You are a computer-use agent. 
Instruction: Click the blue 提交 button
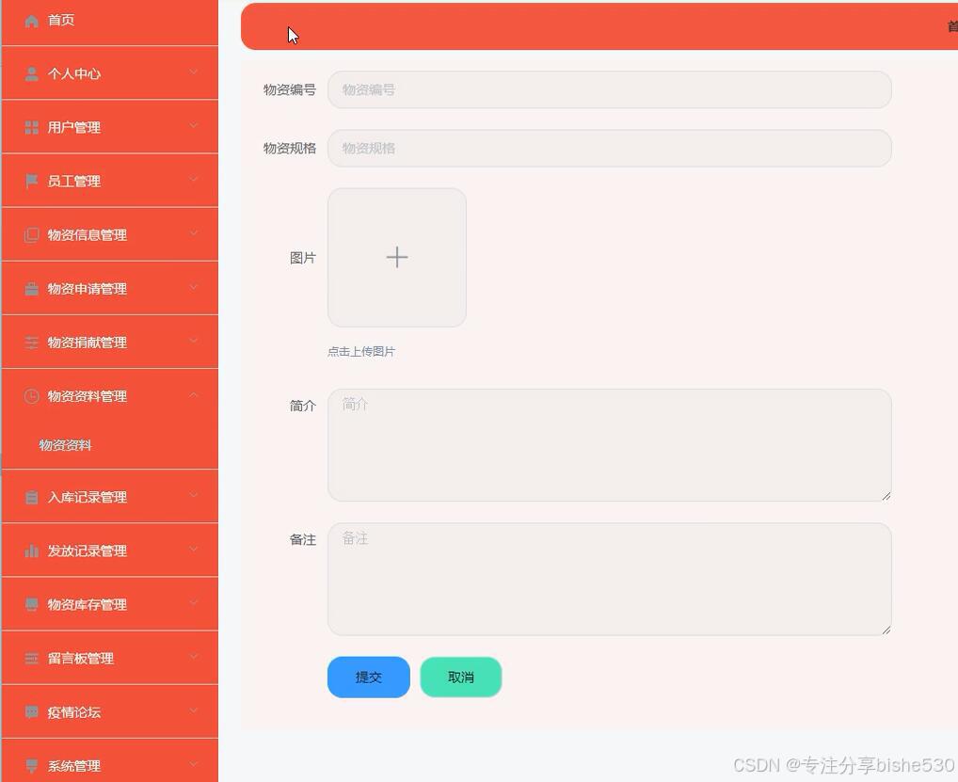pos(368,677)
